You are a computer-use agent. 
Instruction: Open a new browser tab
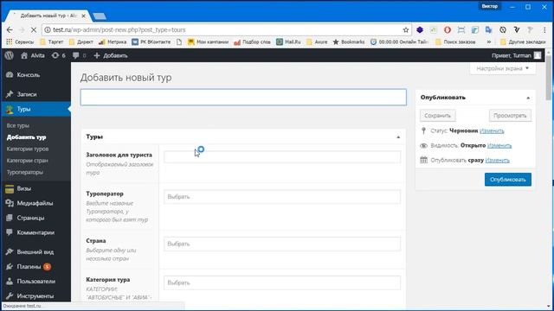click(100, 16)
